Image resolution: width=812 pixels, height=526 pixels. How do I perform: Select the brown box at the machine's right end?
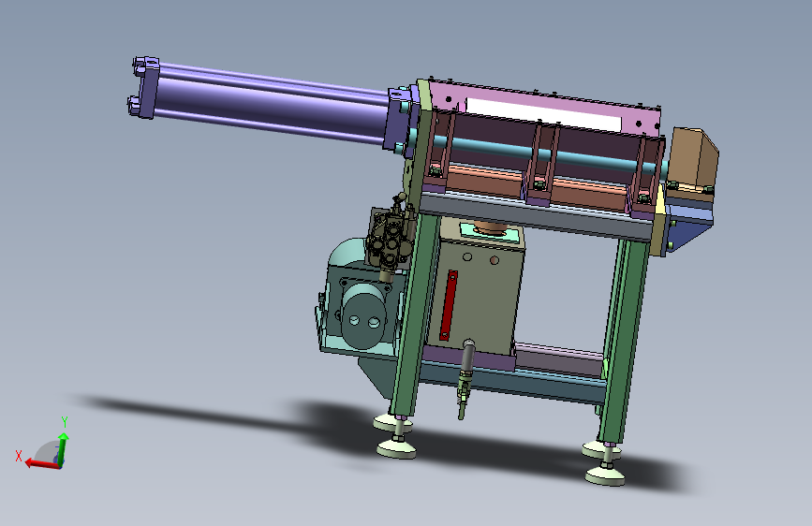click(693, 158)
